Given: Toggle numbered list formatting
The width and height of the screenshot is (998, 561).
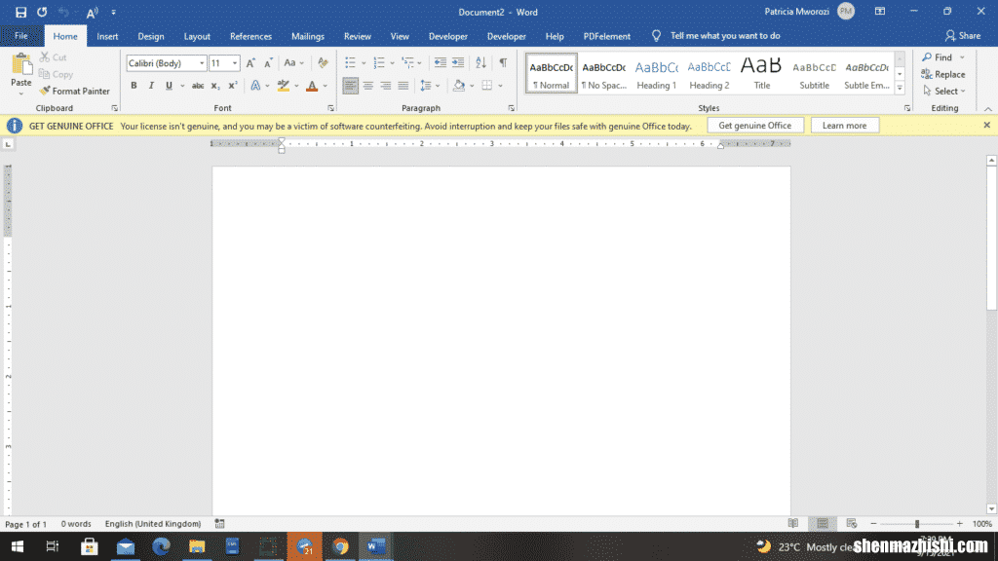Looking at the screenshot, I should (379, 62).
